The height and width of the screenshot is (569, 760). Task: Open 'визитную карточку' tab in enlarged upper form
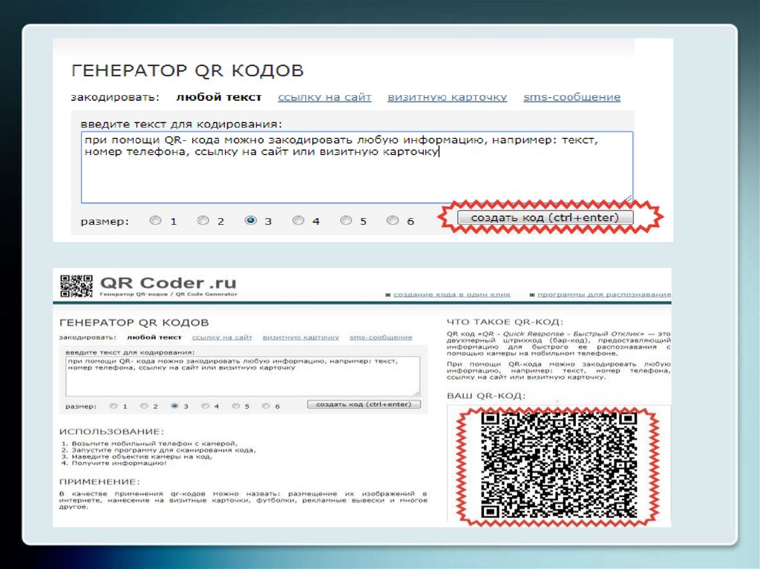click(x=447, y=97)
